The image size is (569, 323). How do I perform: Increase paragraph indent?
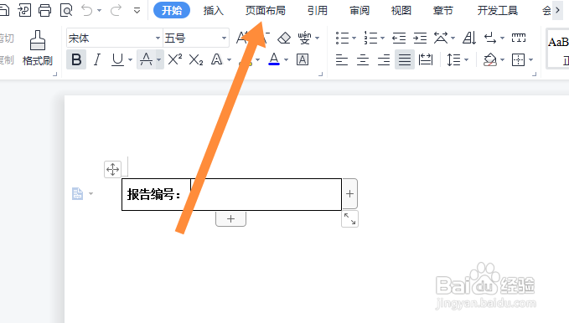tap(420, 38)
